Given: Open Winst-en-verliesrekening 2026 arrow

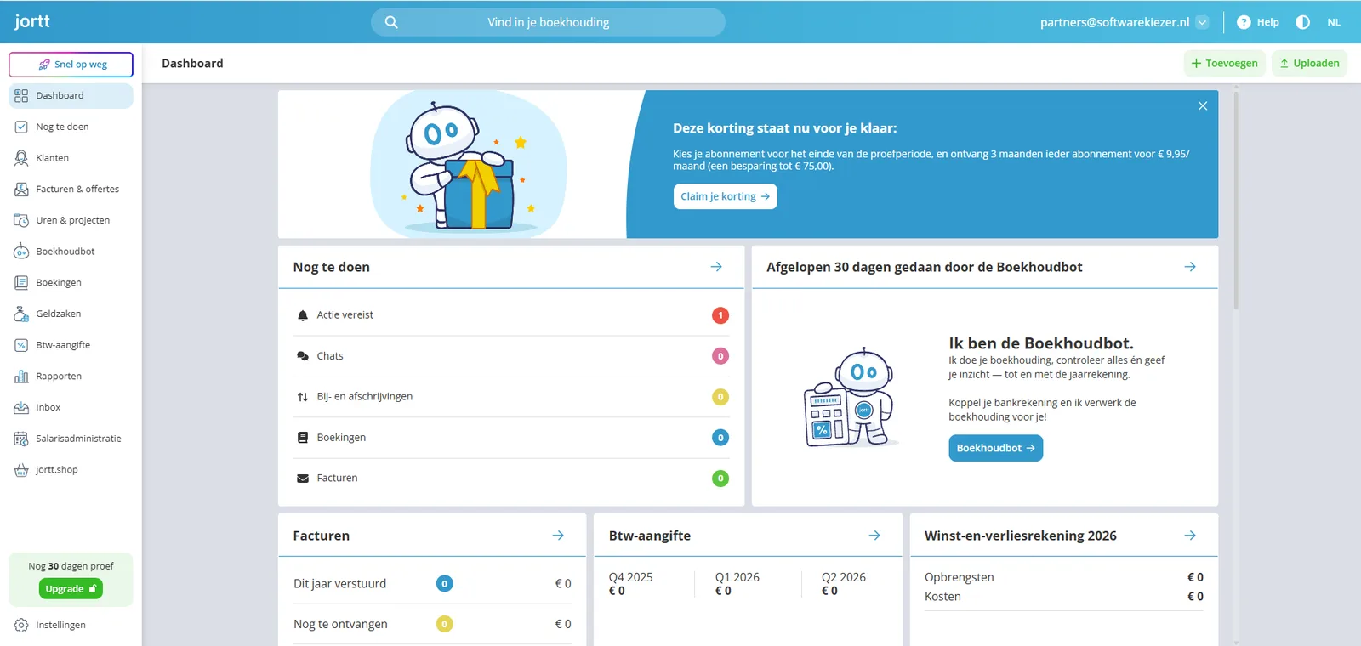Looking at the screenshot, I should click(1190, 535).
